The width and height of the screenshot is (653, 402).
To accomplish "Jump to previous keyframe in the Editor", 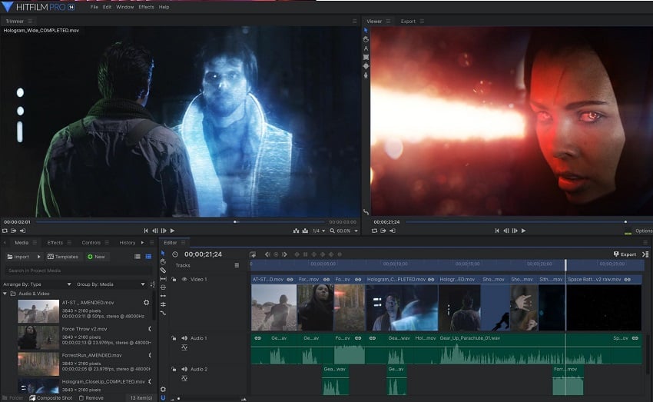I will click(x=267, y=254).
